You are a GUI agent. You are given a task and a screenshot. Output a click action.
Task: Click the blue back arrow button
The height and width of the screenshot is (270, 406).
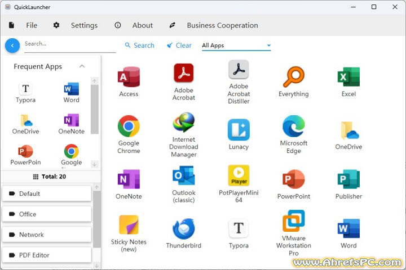[12, 46]
